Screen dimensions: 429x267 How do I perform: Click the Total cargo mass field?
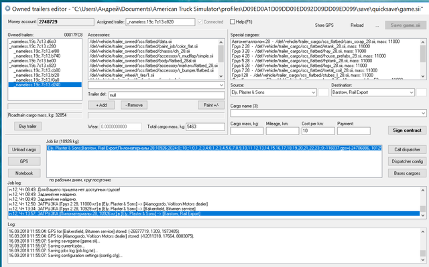click(x=205, y=126)
